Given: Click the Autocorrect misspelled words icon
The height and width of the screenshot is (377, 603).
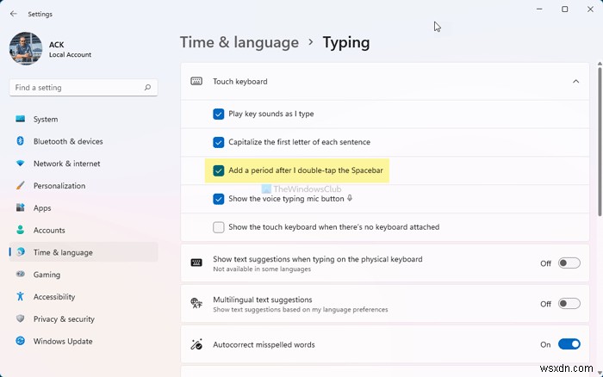Looking at the screenshot, I should (196, 344).
